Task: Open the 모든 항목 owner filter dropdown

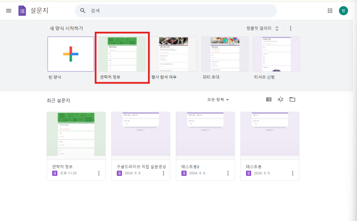Action: (218, 99)
